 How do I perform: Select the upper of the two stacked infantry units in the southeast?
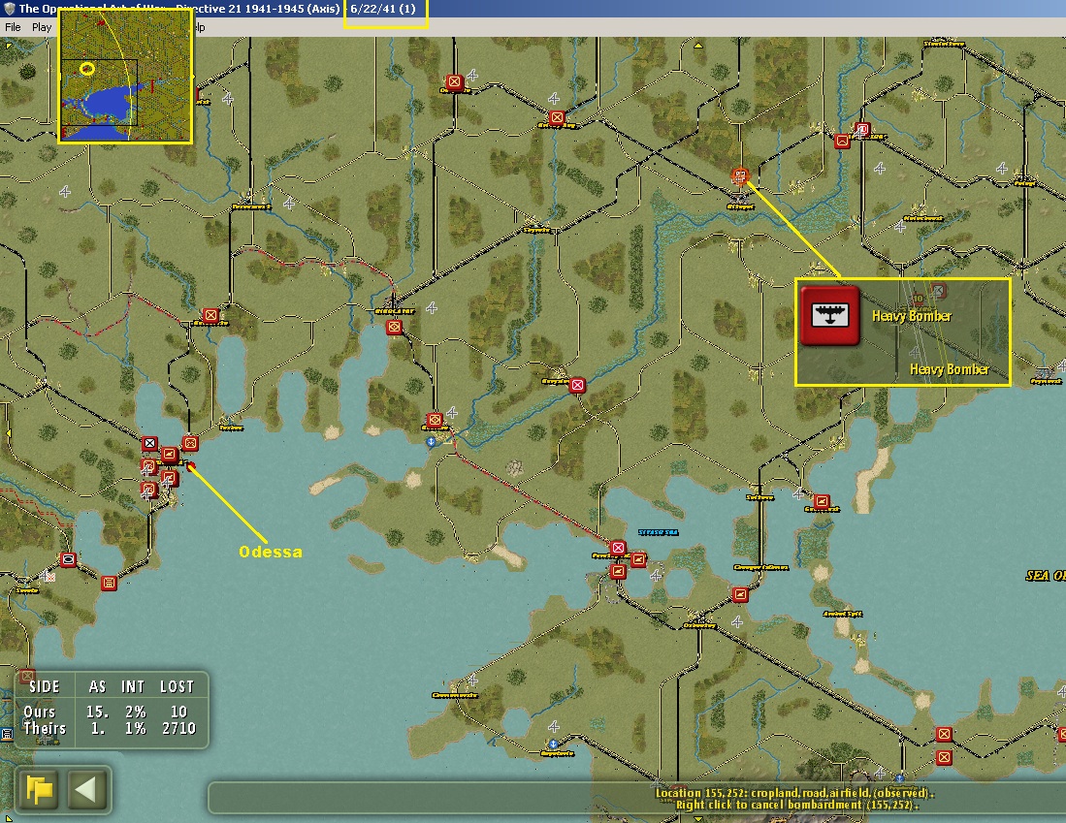pyautogui.click(x=944, y=734)
